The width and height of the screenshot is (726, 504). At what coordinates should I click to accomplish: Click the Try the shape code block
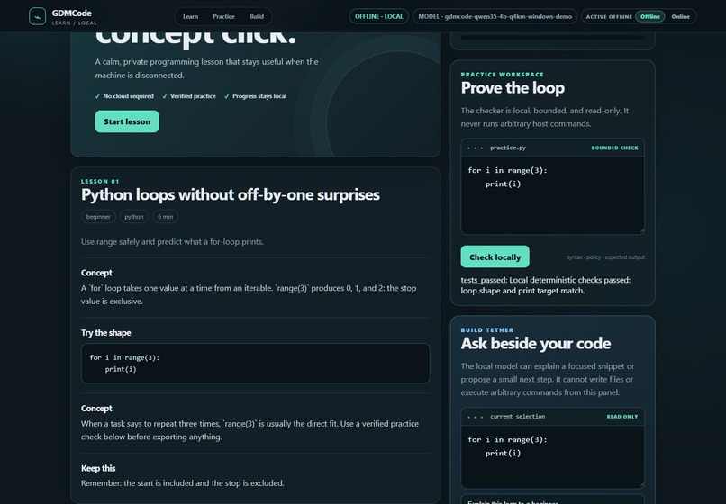(255, 364)
